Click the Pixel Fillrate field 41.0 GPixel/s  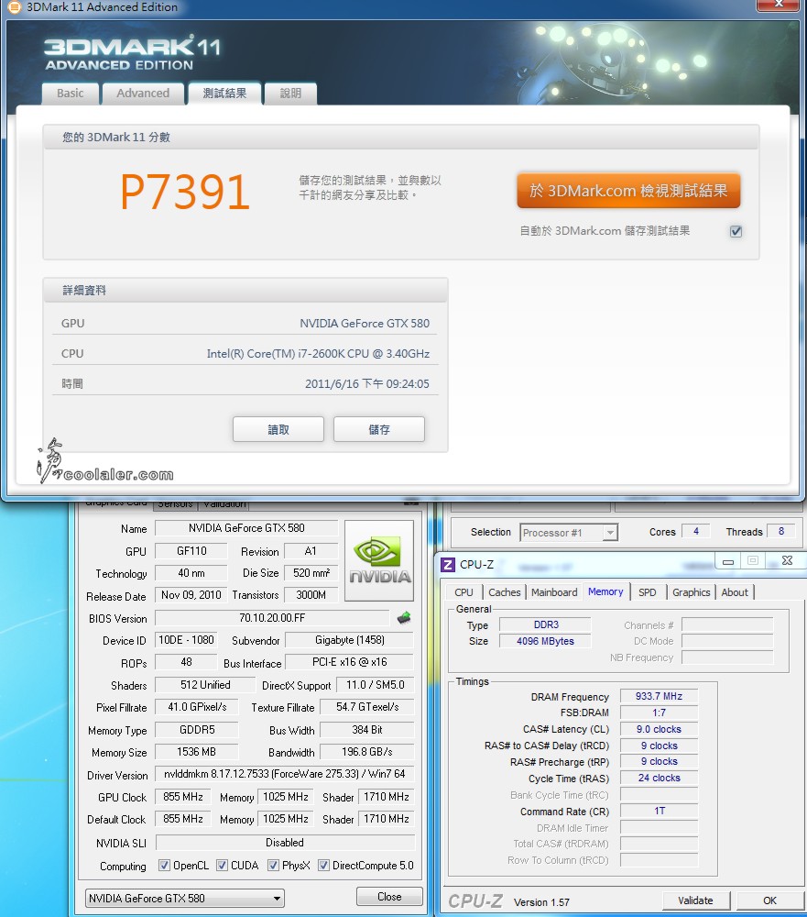coord(197,708)
